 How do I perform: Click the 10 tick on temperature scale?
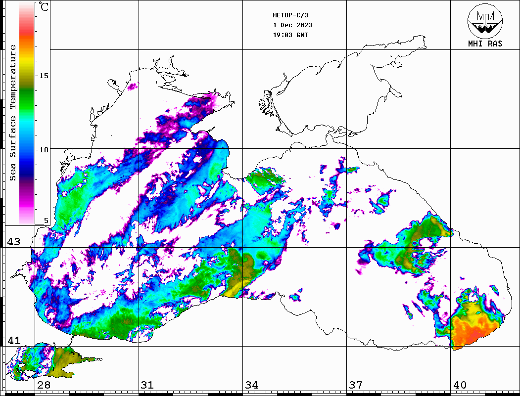click(44, 150)
